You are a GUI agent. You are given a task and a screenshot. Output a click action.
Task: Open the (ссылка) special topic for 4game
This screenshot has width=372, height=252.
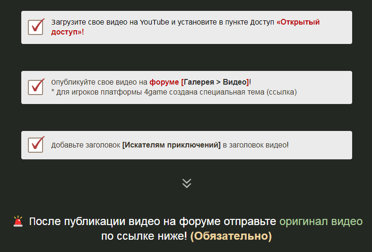tap(282, 92)
